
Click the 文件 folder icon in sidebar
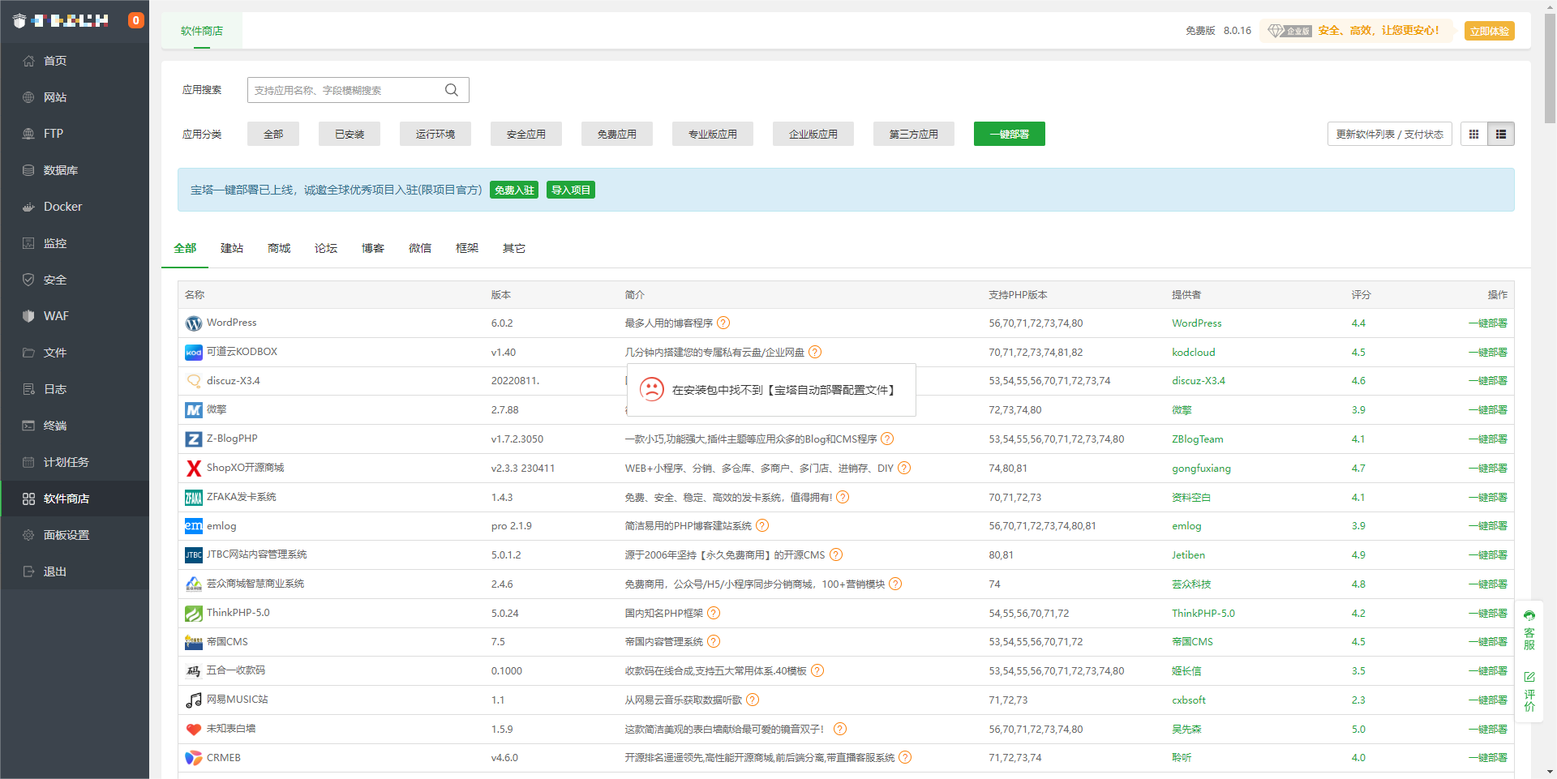[28, 353]
